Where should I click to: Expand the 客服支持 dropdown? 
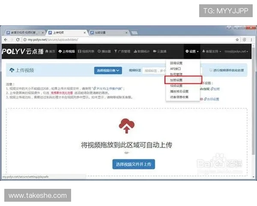pyautogui.click(x=212, y=51)
